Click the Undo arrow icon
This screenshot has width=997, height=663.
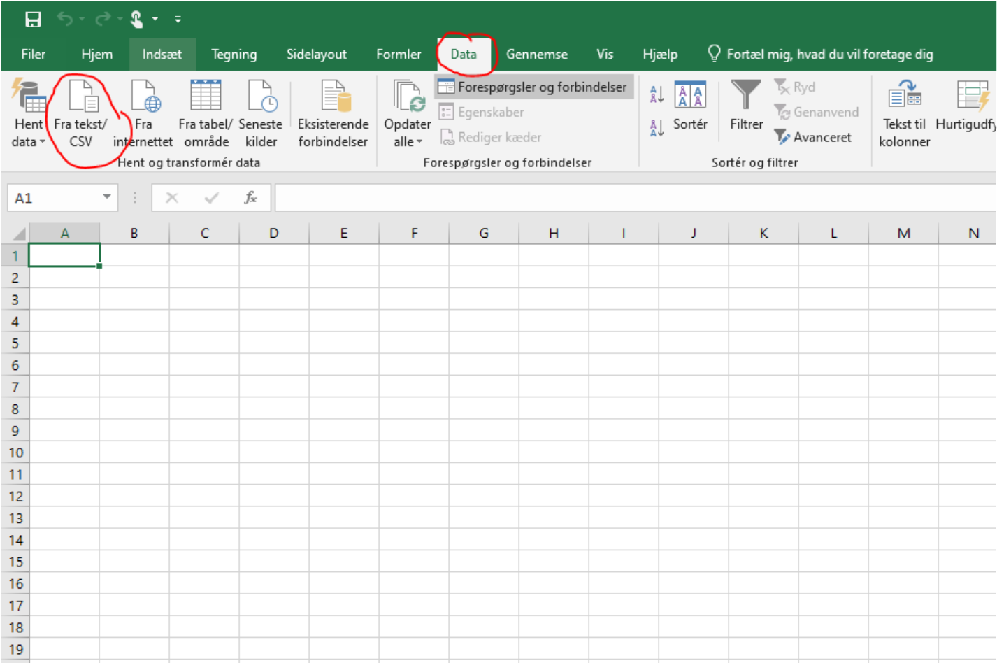65,19
